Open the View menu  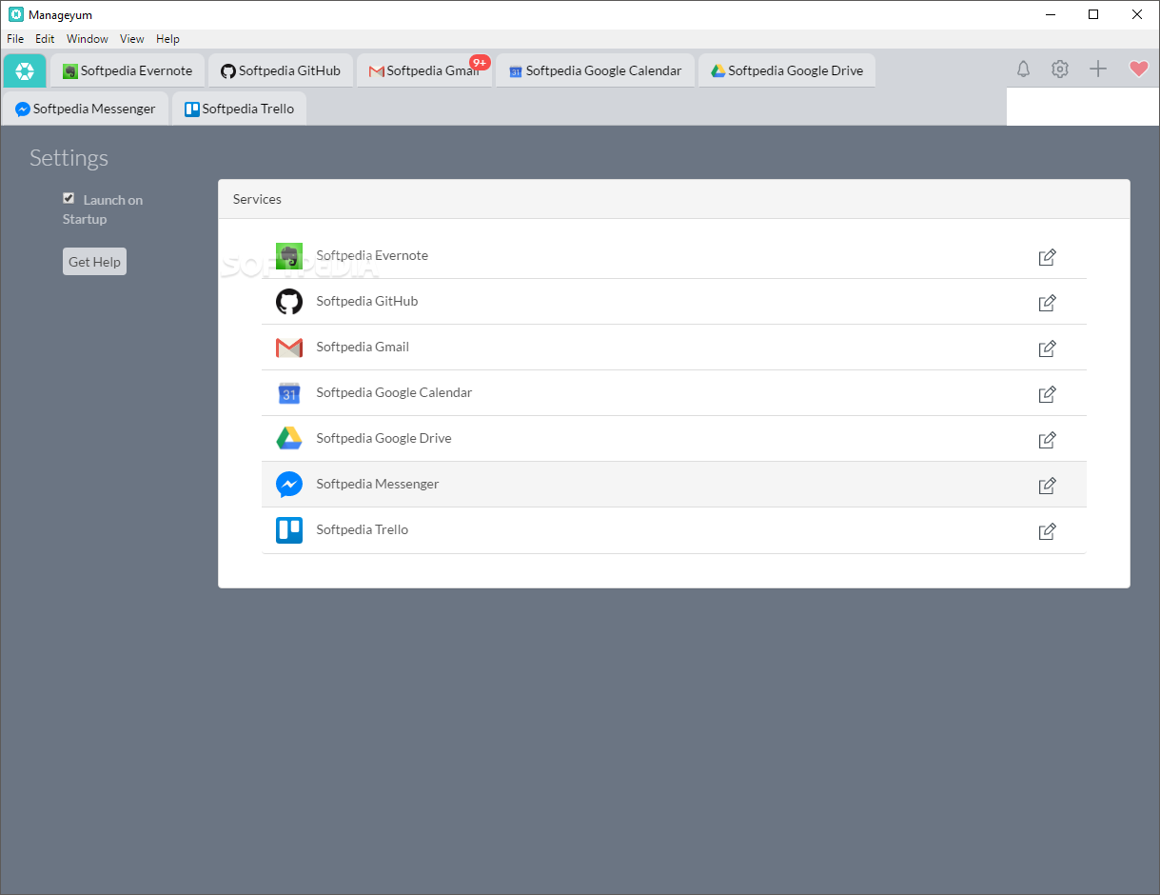(x=132, y=39)
